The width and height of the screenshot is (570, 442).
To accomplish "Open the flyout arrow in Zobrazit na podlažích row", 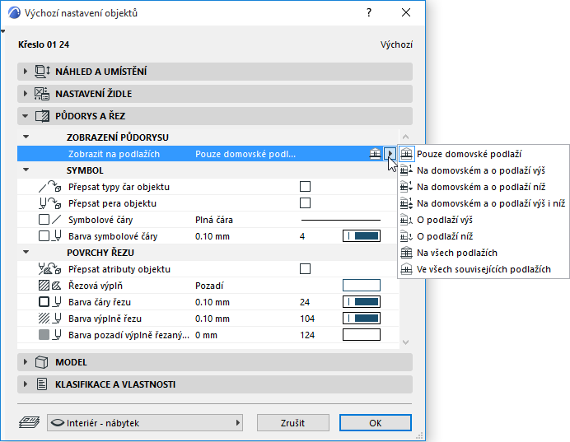I will point(390,154).
